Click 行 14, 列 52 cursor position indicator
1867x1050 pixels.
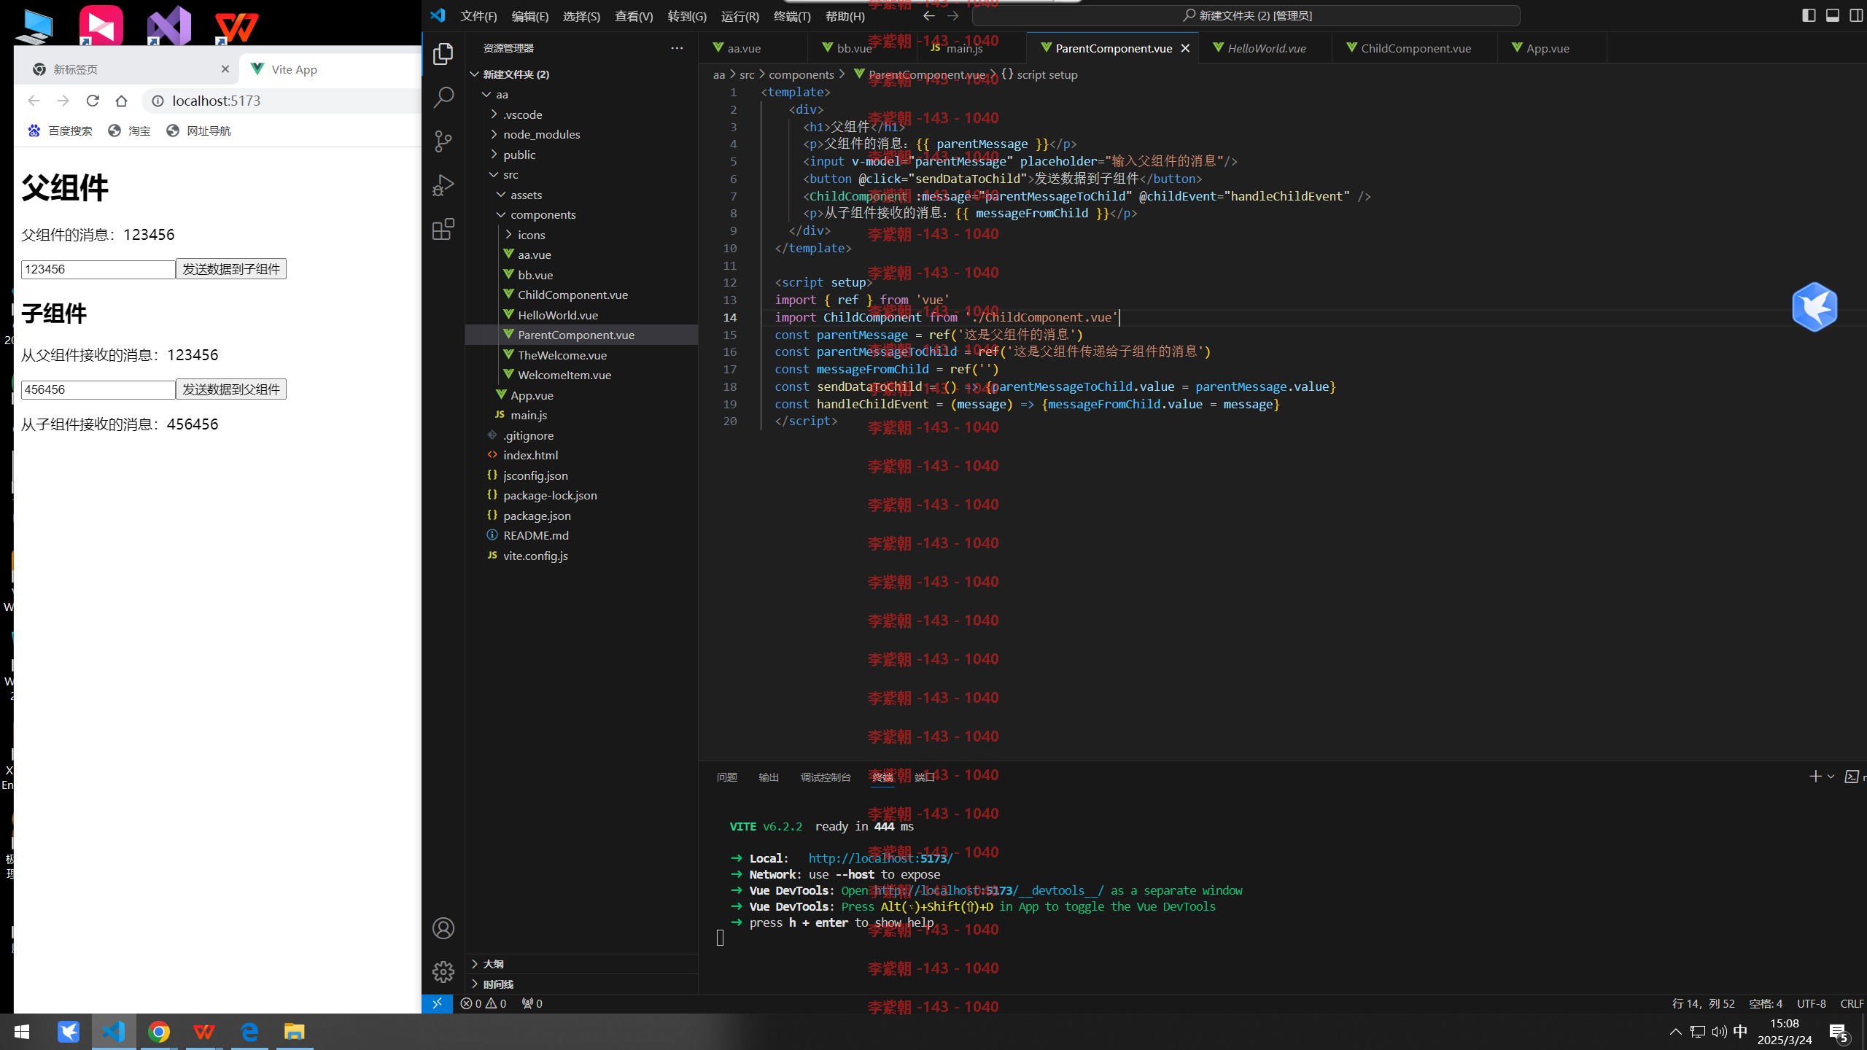coord(1703,1003)
